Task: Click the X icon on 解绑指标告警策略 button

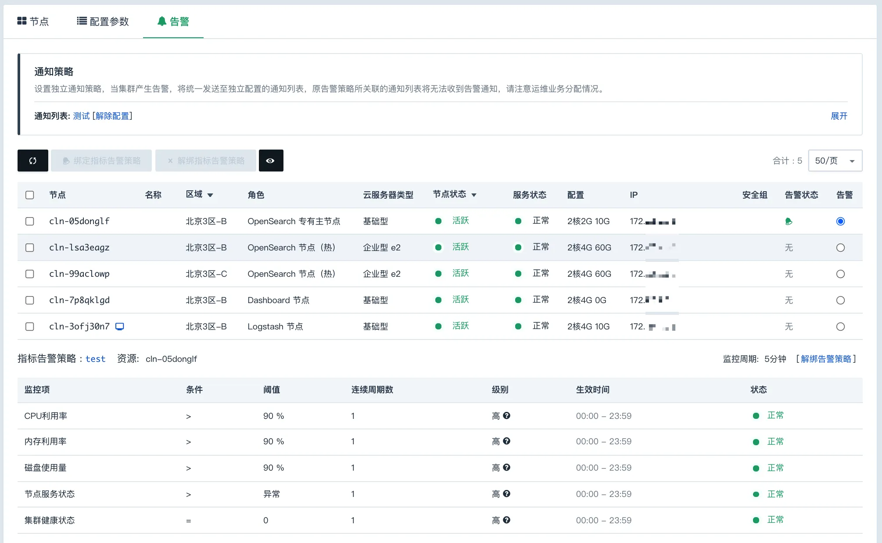Action: pos(171,161)
